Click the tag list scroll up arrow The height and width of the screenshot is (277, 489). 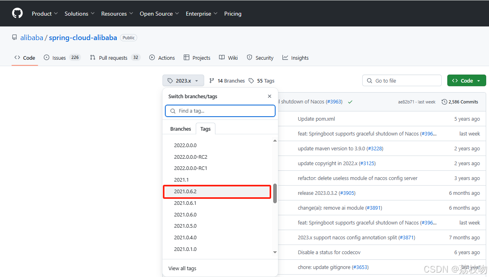[x=275, y=141]
